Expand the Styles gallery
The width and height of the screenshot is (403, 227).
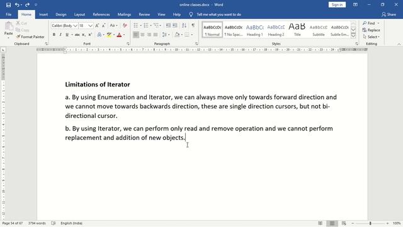pos(353,36)
